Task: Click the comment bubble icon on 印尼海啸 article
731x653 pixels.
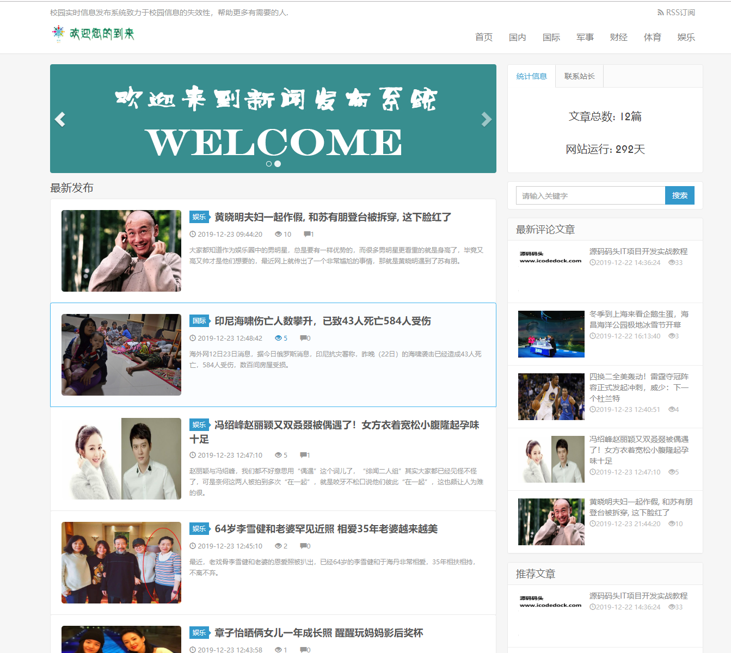Action: click(x=303, y=337)
